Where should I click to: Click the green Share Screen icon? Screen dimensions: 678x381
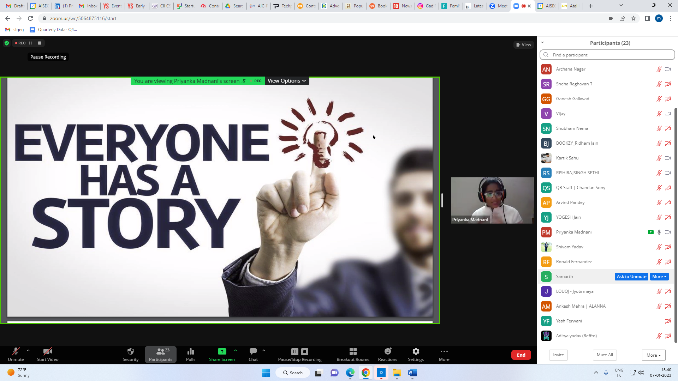[x=222, y=351]
